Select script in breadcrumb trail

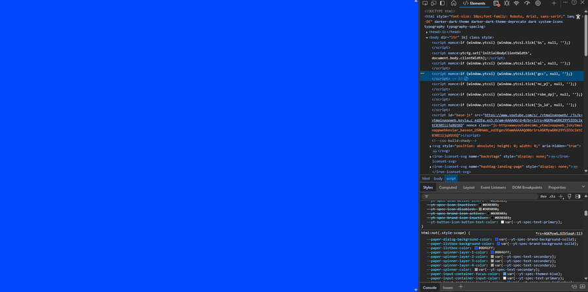(451, 178)
